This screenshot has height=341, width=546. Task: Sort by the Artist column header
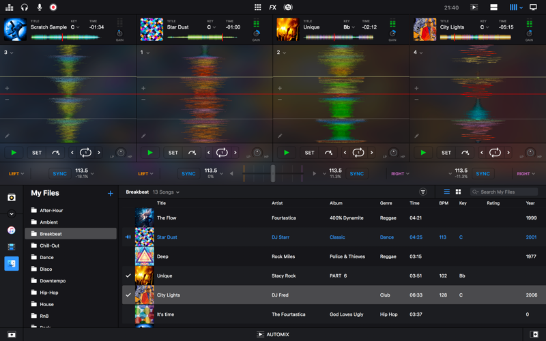coord(277,203)
